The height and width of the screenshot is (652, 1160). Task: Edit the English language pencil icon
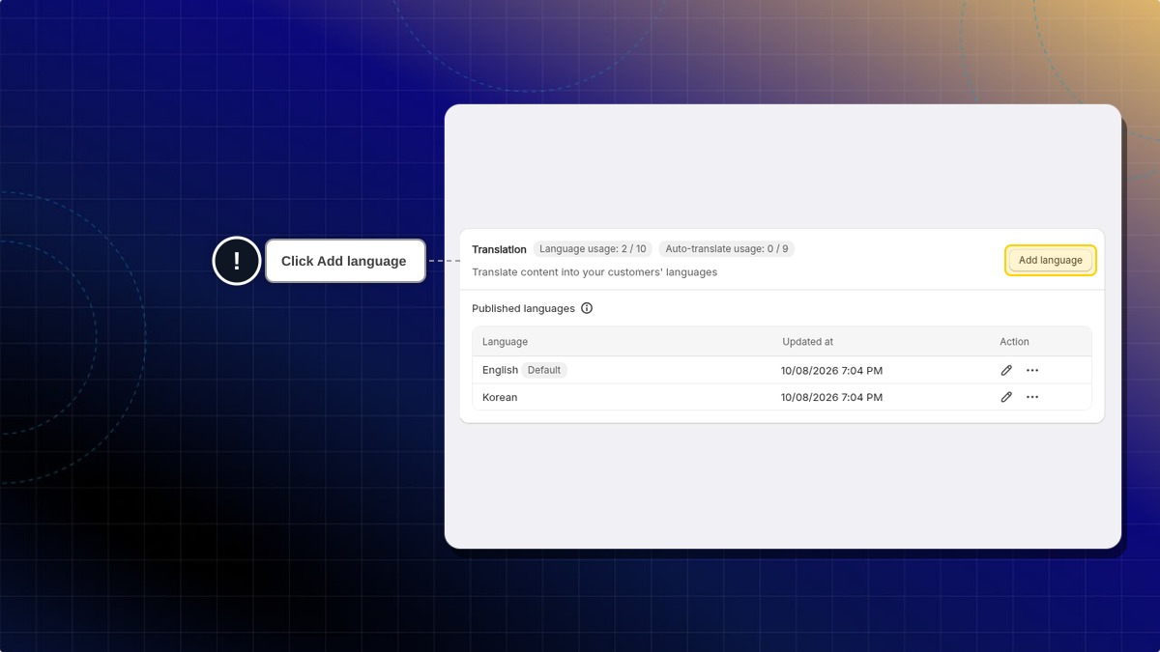(1006, 370)
